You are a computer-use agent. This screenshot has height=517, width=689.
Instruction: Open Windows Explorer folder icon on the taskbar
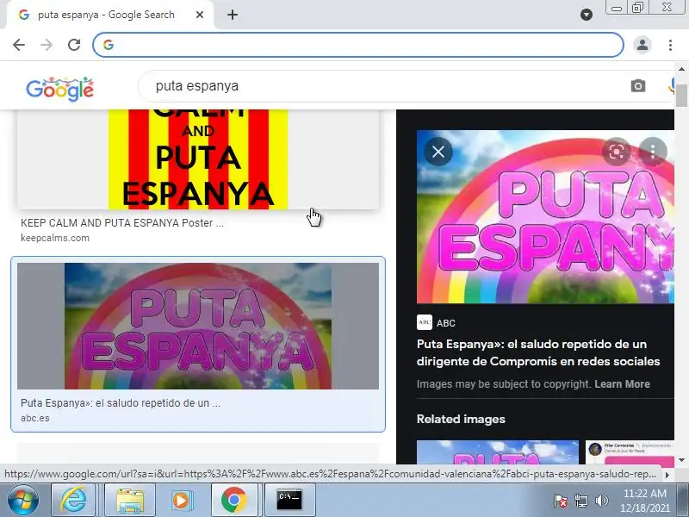point(130,501)
